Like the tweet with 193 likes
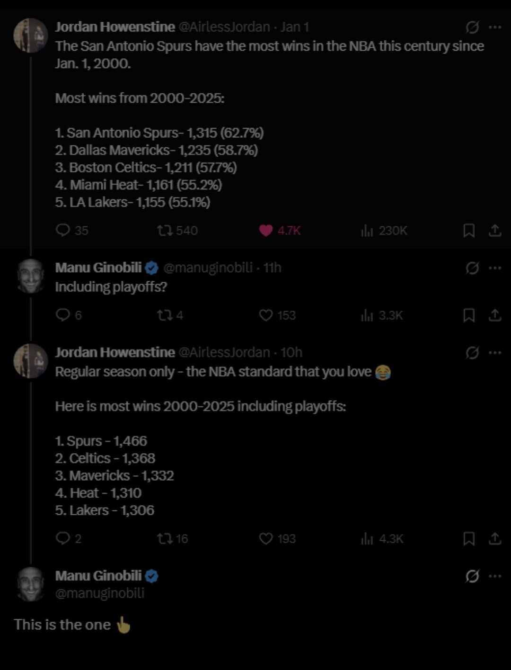511x670 pixels. 266,538
